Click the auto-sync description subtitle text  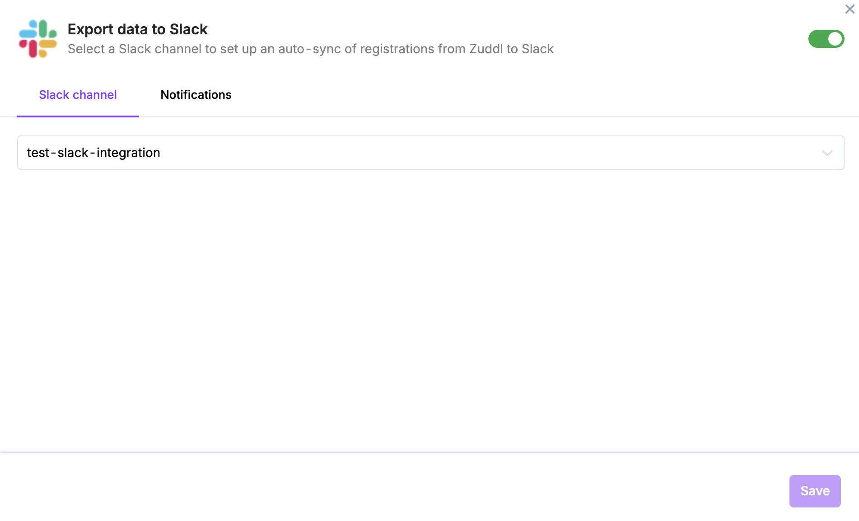[x=310, y=49]
